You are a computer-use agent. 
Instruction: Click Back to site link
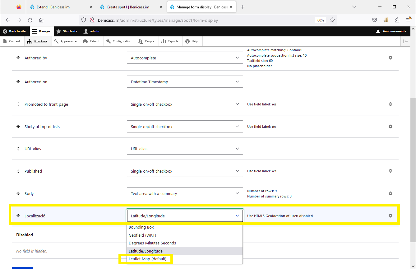click(x=14, y=31)
